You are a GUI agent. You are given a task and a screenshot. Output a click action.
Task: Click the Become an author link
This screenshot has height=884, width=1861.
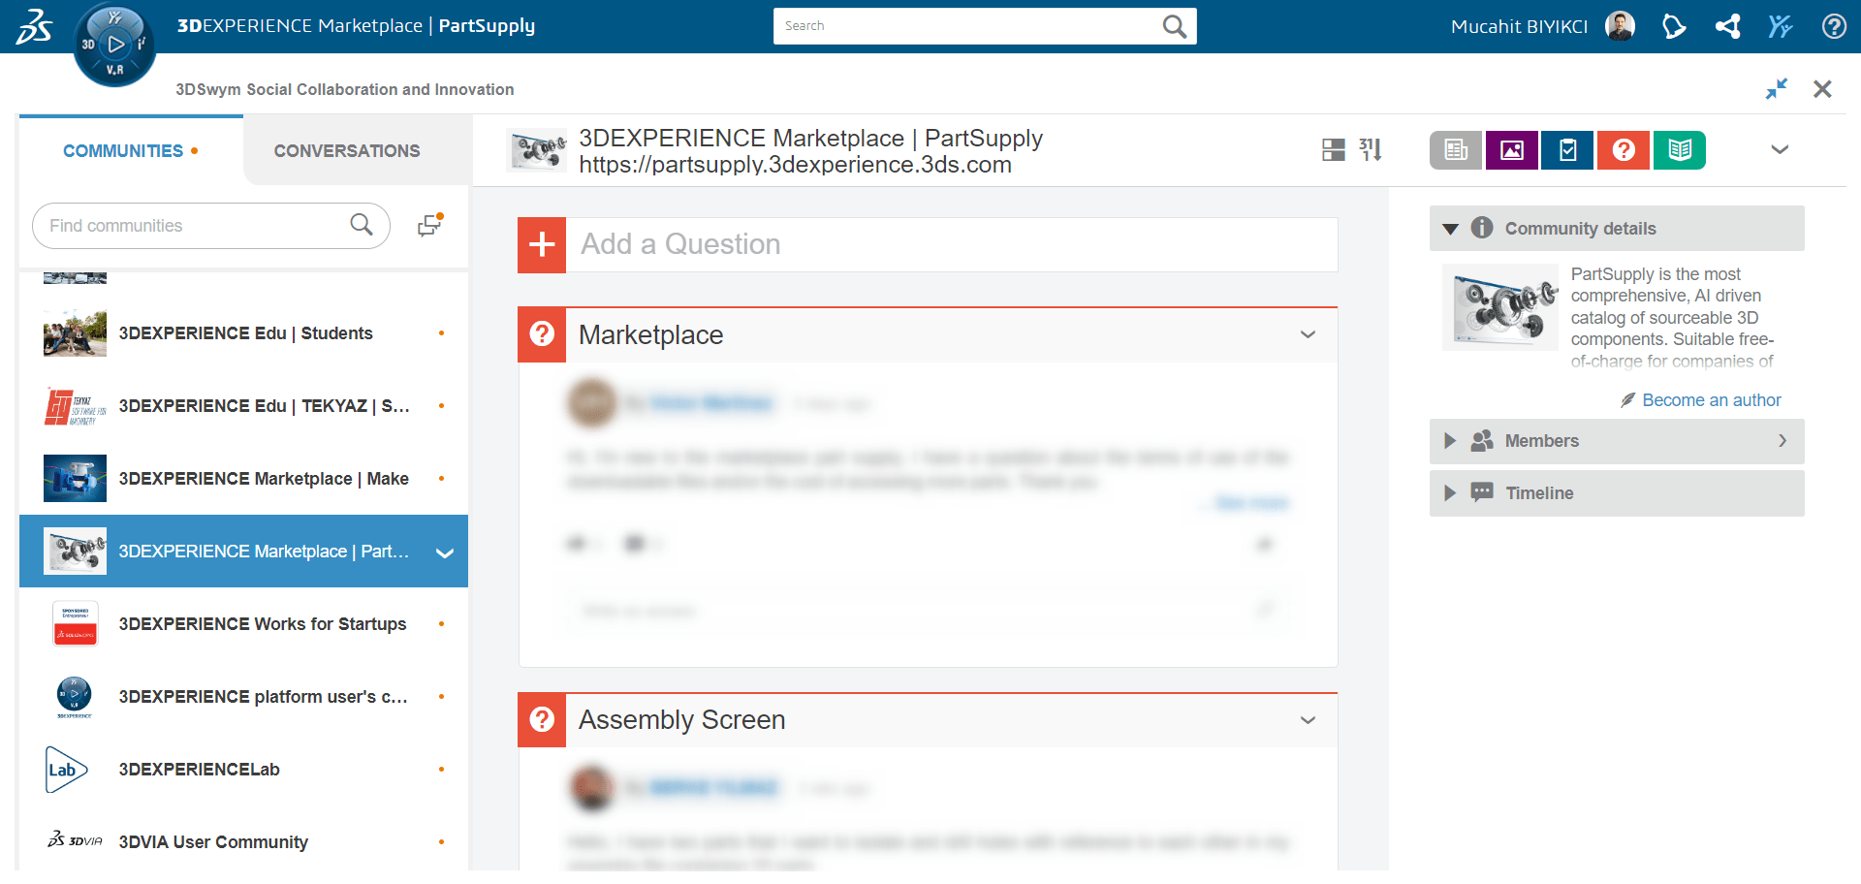click(1711, 400)
